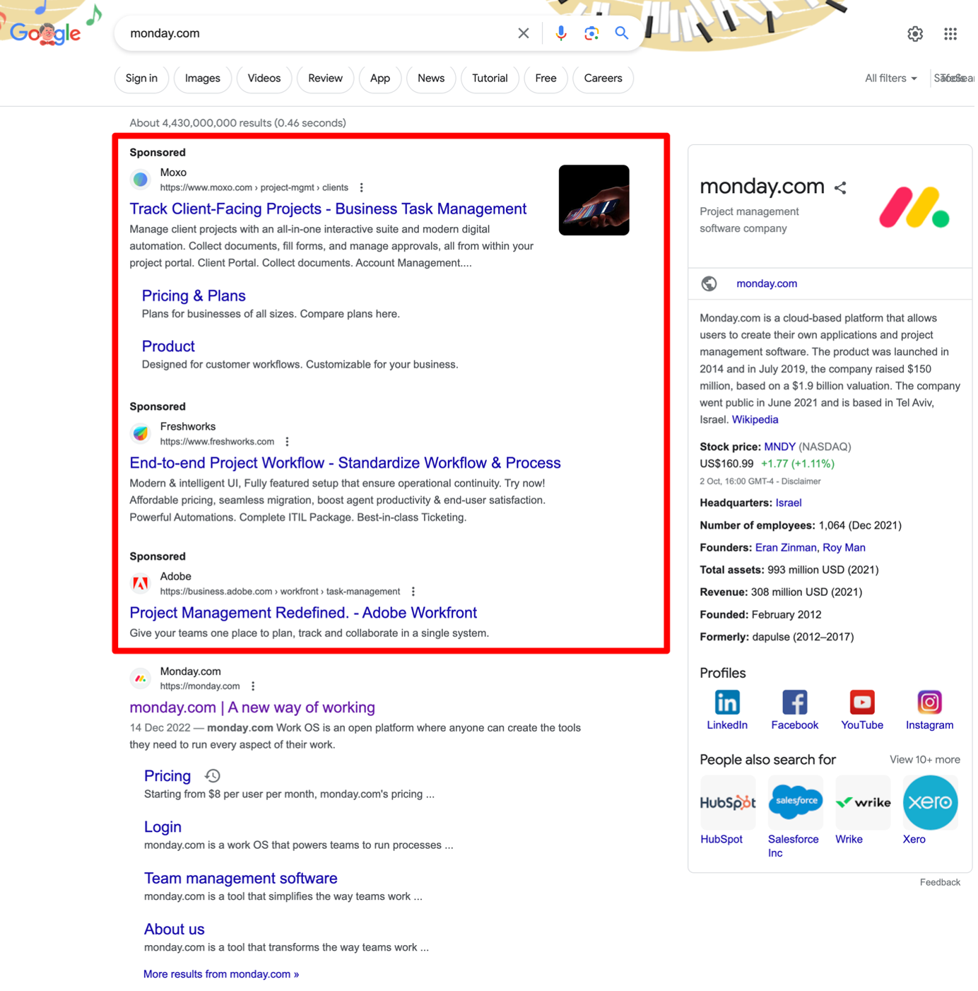Open About us sitelink

pyautogui.click(x=175, y=930)
